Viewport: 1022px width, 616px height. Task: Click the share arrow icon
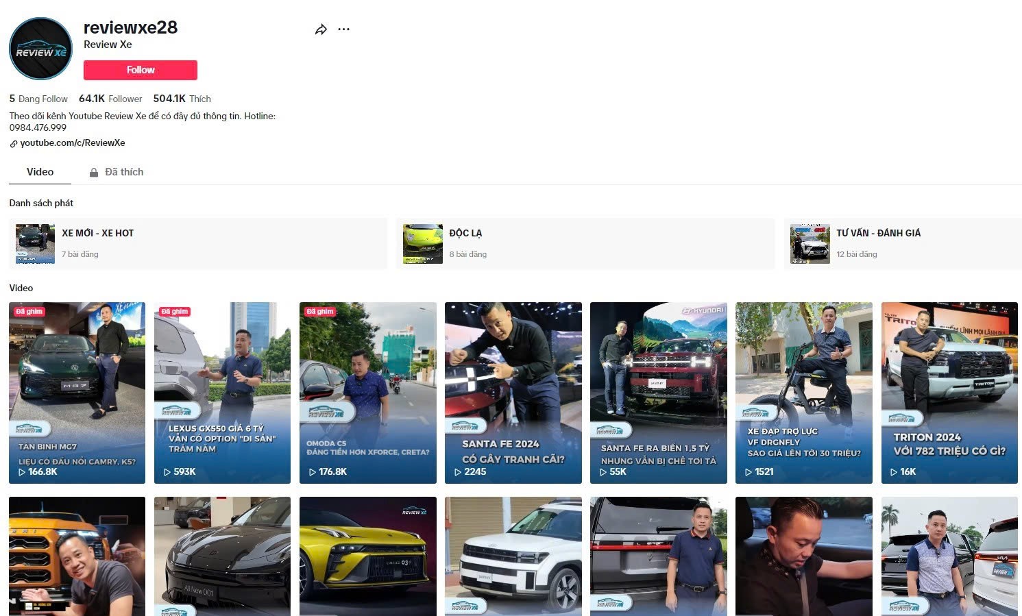321,29
